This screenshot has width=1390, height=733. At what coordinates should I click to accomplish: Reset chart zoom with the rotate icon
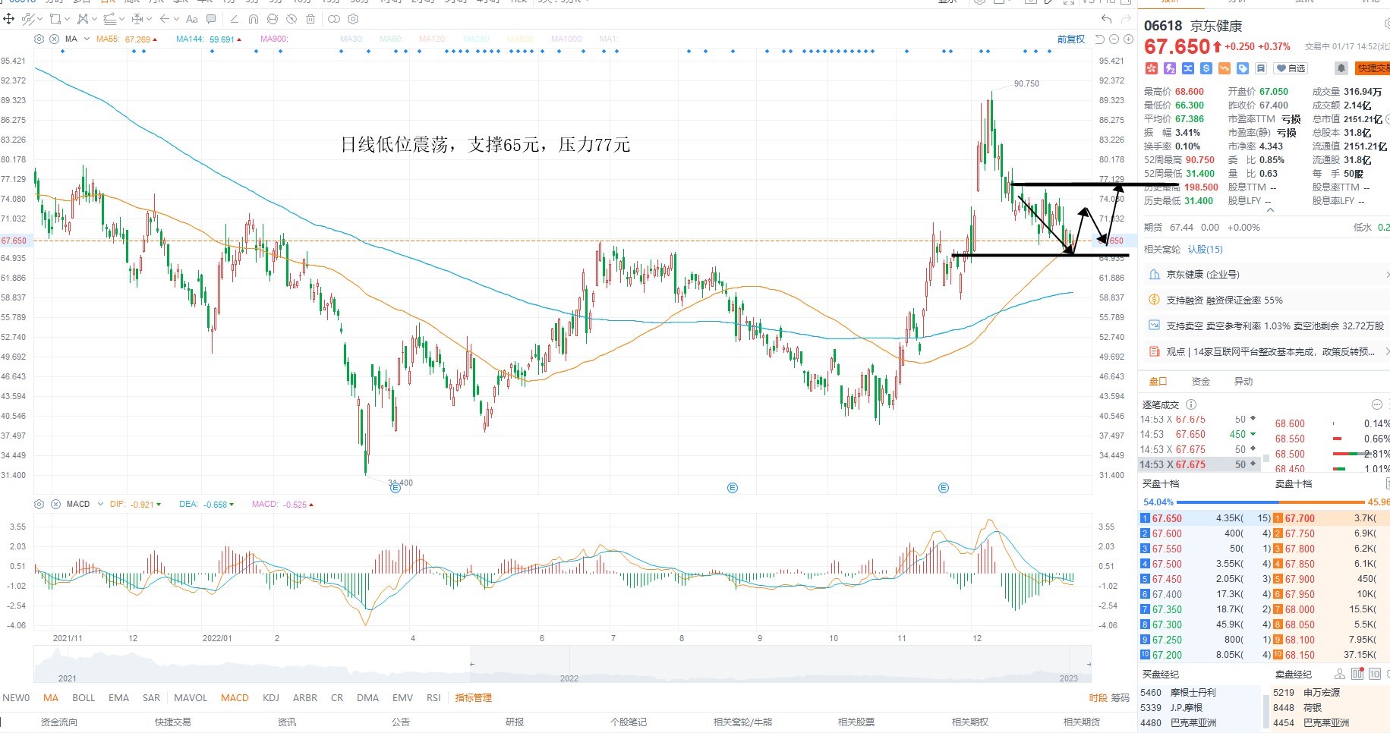pyautogui.click(x=1100, y=39)
